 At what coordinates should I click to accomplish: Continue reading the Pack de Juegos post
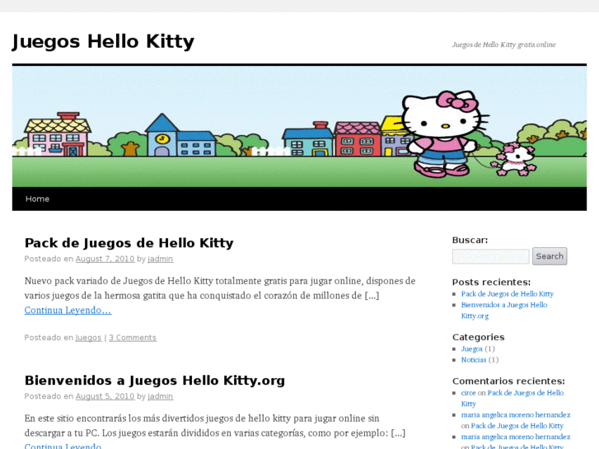pos(68,310)
